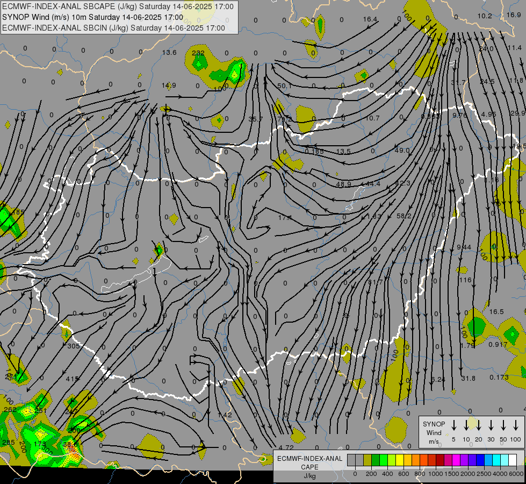Image resolution: width=526 pixels, height=484 pixels.
Task: Click the map value 16.9
Action: (x=514, y=15)
